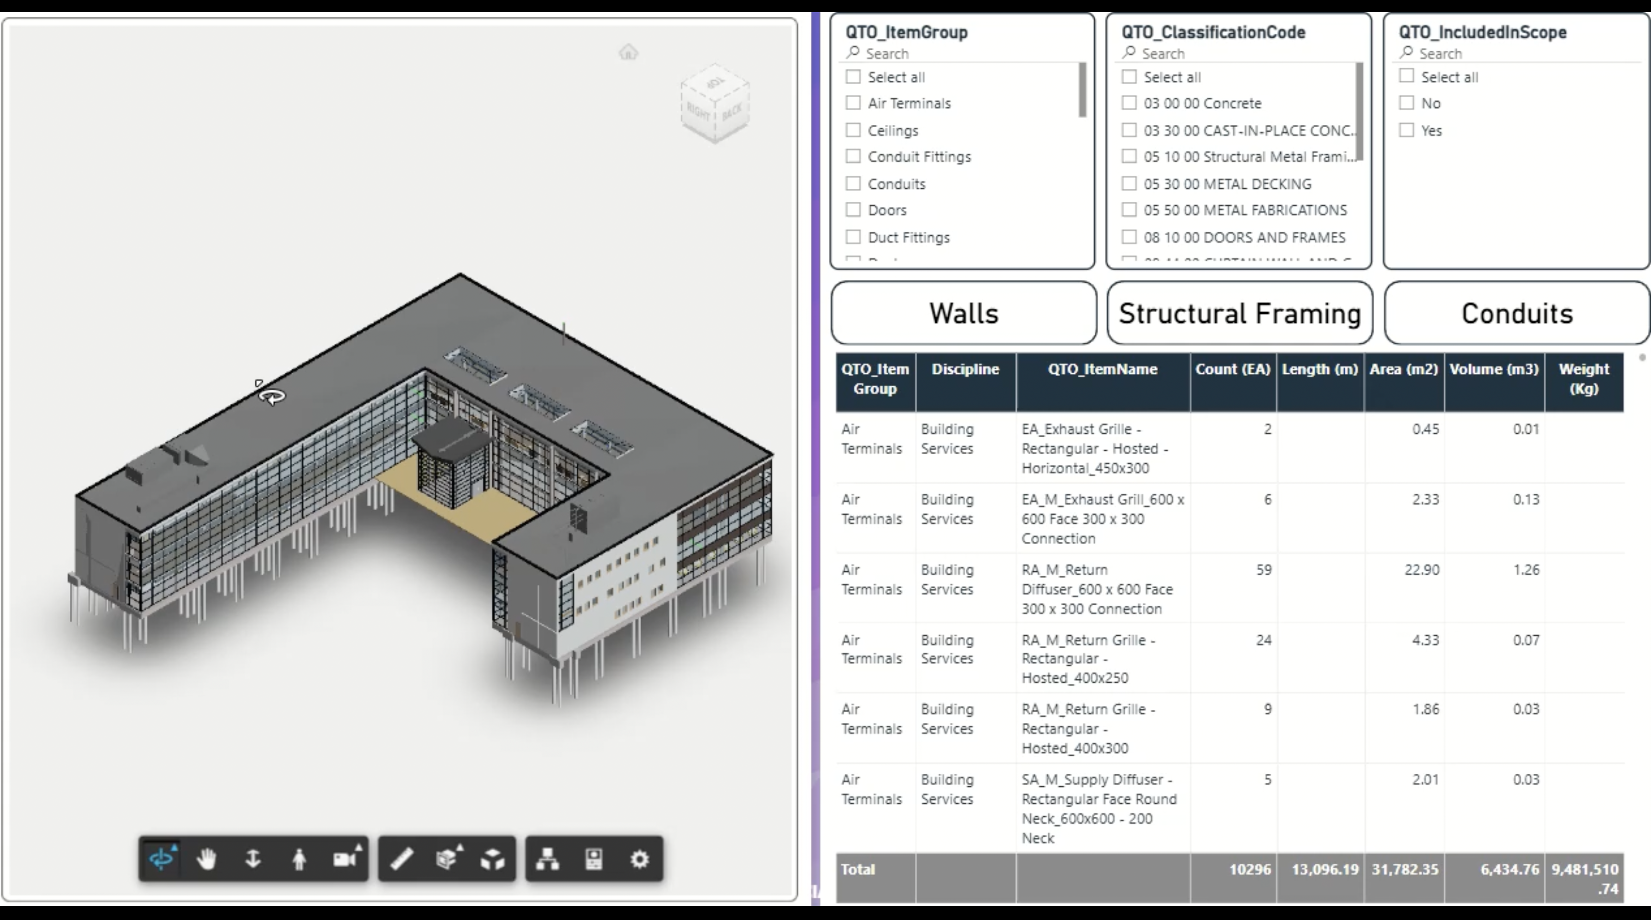Check 05 50 00 METAL FABRICATIONS checkbox
The height and width of the screenshot is (920, 1651).
point(1129,210)
